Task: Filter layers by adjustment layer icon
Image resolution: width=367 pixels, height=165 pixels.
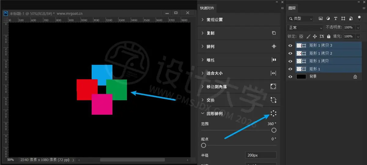Action: (x=328, y=19)
